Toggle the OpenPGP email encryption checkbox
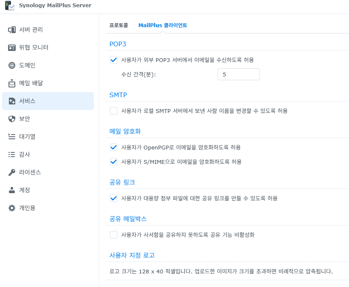Screen dimensions: 349x287 click(114, 147)
